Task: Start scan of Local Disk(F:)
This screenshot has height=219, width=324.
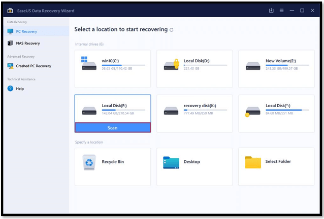Action: 113,127
